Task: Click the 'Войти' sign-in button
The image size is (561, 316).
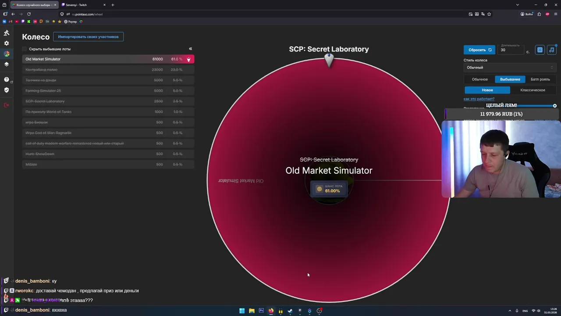Action: 527,14
